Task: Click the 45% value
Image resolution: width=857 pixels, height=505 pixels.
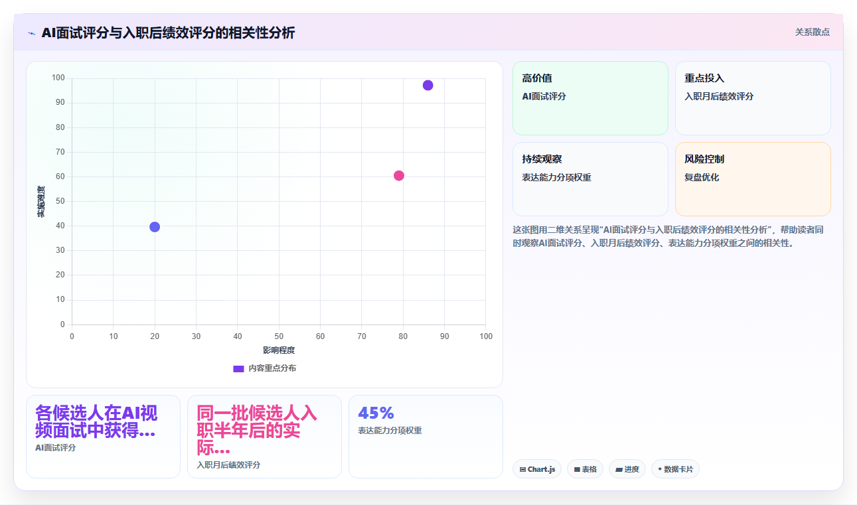Action: pos(376,413)
